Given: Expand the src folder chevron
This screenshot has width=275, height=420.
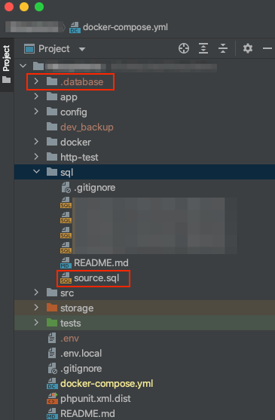Looking at the screenshot, I should 36,293.
